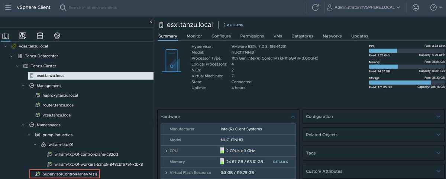Click the william-tkc-01 cluster icon
Screen dimensions: 446x179
coord(43,145)
